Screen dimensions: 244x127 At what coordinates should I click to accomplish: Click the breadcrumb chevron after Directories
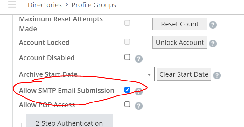(66, 5)
